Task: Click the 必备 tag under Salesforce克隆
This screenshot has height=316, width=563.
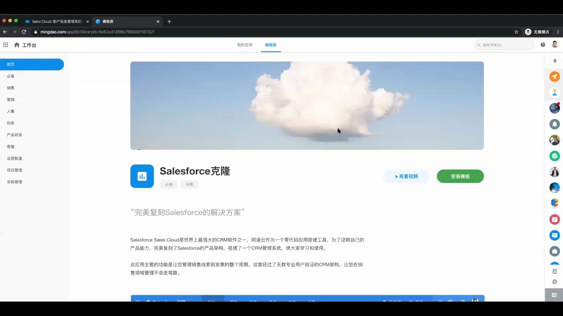Action: [169, 184]
